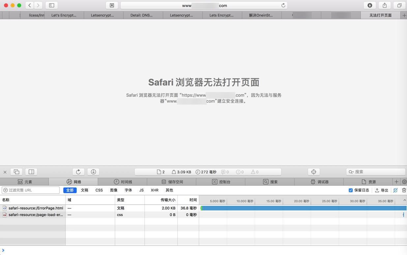
Task: Add new inspector tab
Action: [396, 182]
